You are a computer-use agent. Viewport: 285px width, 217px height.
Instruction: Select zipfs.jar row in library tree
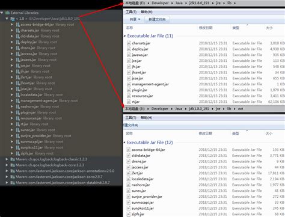pos(61,153)
